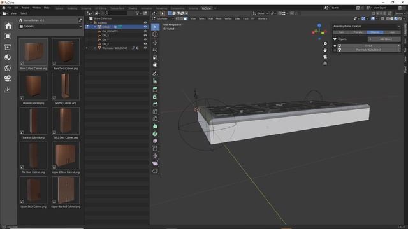Select the Thermador radio in Objects list
408x229 pixels.
(x=335, y=50)
